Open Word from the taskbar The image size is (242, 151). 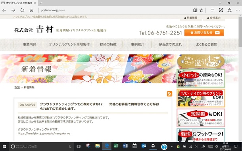(125, 146)
